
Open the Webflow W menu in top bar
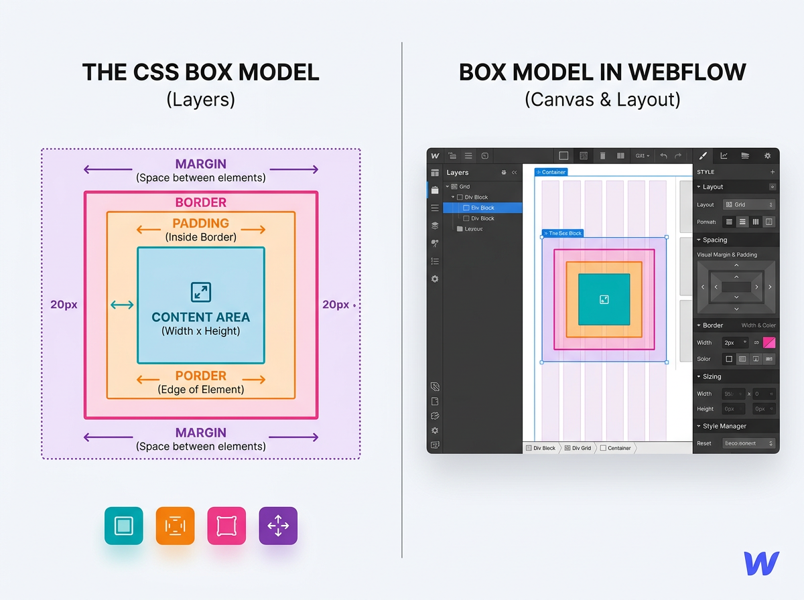435,155
